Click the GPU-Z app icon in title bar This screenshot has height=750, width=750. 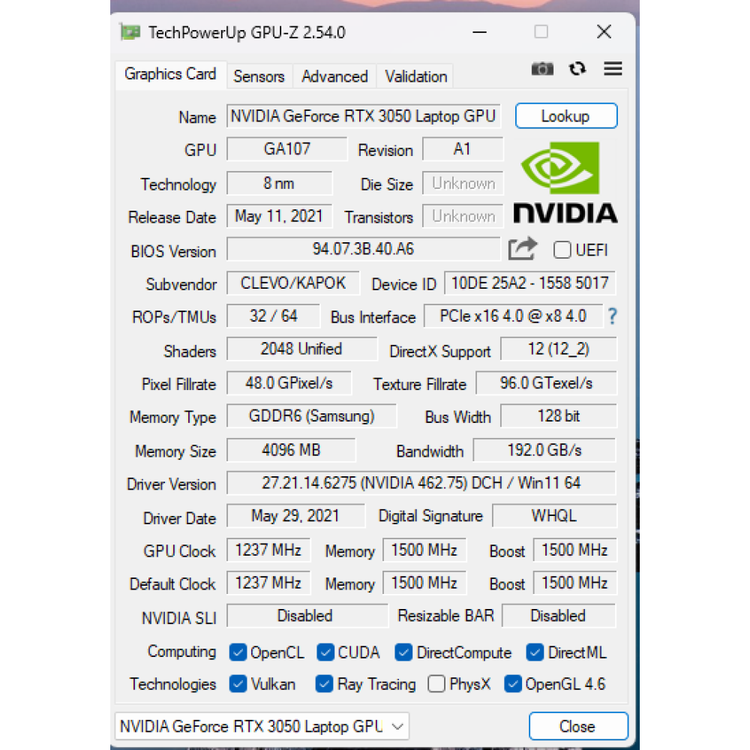pos(130,32)
